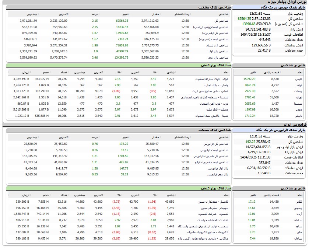
Task: Open دزاگرس - دارویی و نهاده های زاگرس دارو link
Action: [203, 239]
